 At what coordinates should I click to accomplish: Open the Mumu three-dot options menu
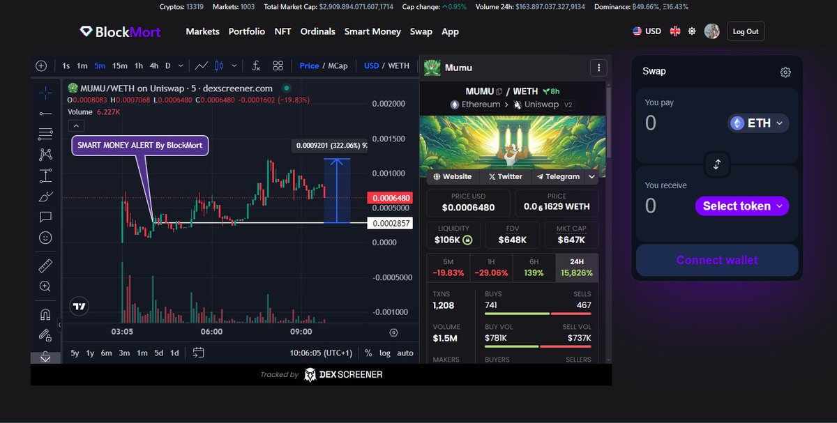pyautogui.click(x=598, y=68)
